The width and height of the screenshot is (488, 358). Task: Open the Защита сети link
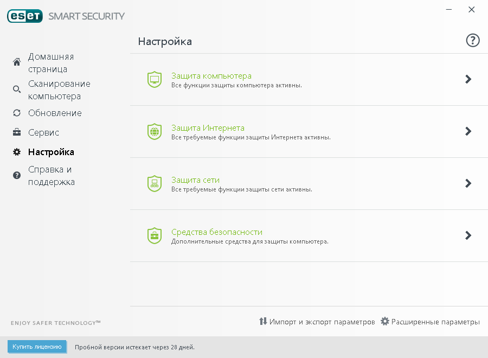(195, 180)
